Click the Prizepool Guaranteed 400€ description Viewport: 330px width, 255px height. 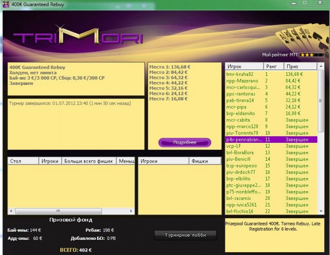pos(273,226)
